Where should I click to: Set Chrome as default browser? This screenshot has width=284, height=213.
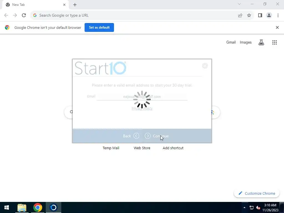coord(99,27)
